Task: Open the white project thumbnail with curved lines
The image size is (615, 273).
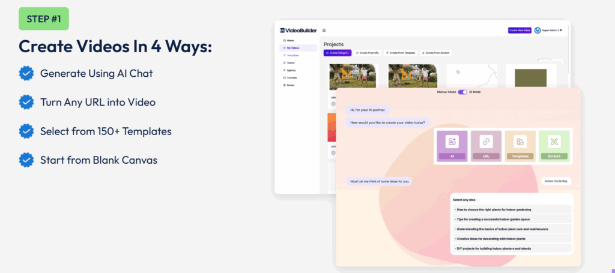Action: pos(472,76)
